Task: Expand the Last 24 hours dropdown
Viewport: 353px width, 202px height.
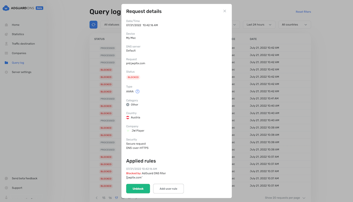Action: [259, 25]
